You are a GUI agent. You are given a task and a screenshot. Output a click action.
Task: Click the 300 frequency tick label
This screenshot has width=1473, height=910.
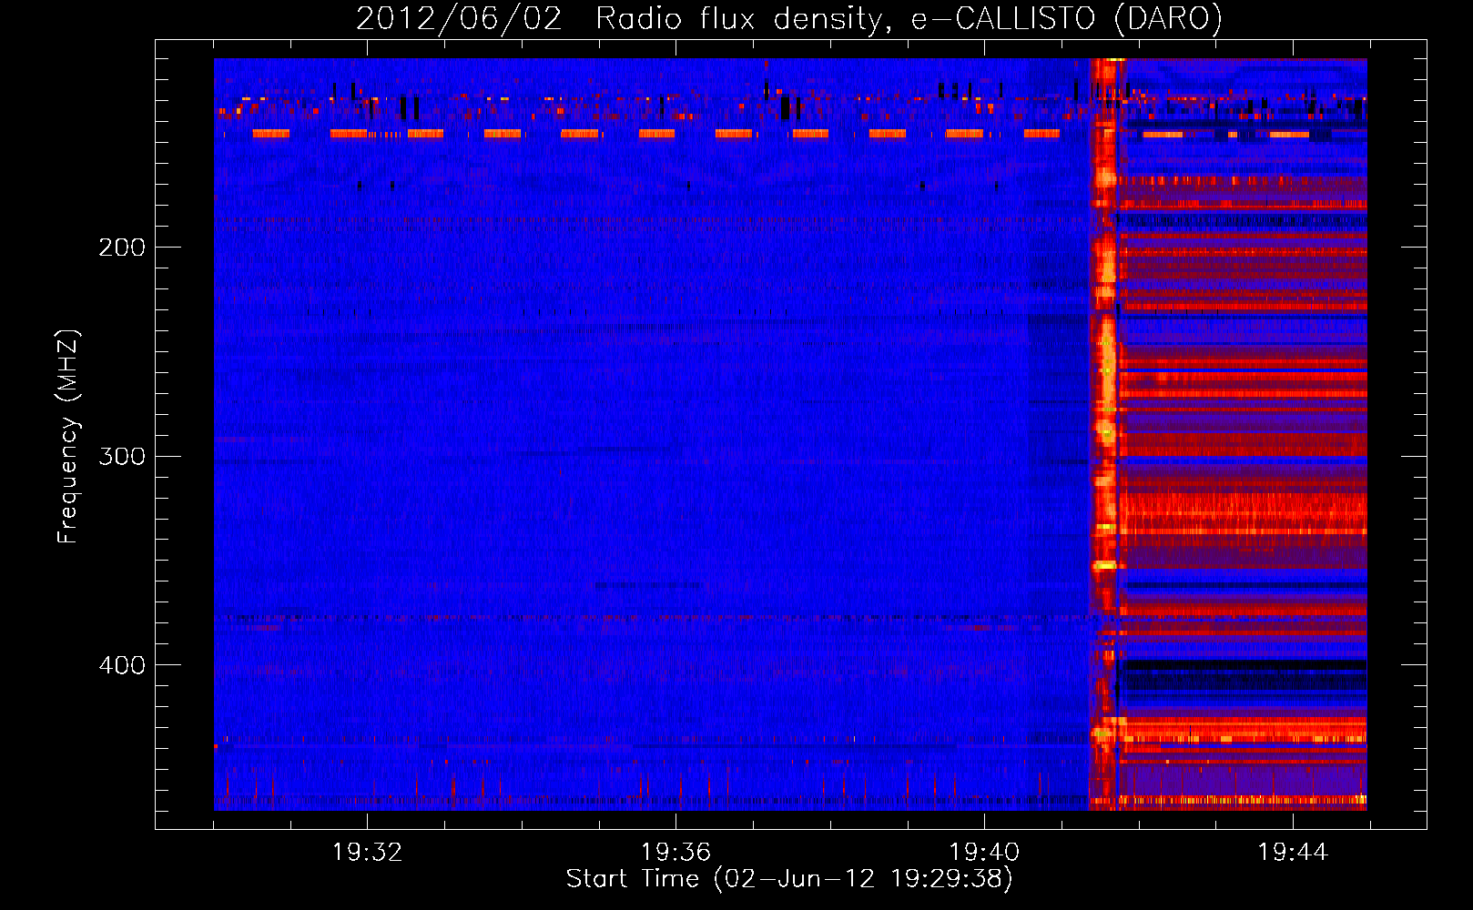(122, 456)
